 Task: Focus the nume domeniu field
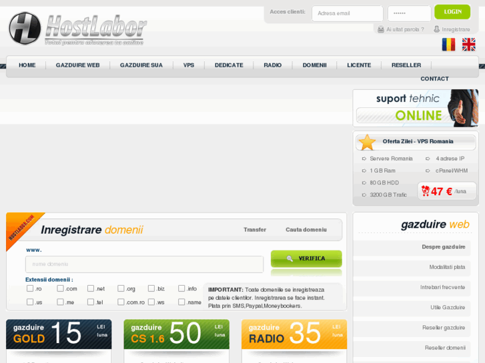[145, 264]
